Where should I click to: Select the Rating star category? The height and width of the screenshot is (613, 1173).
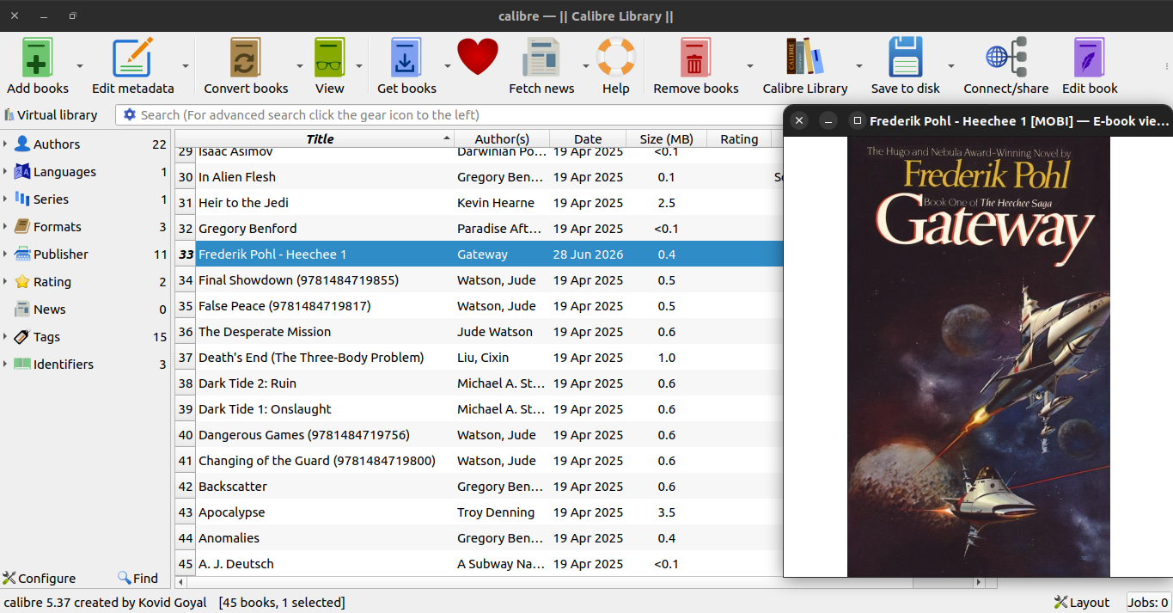[x=52, y=282]
